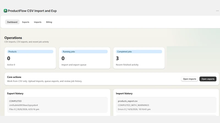Image resolution: width=220 pixels, height=123 pixels.
Task: Click Import and export queue text
Action: [74, 65]
